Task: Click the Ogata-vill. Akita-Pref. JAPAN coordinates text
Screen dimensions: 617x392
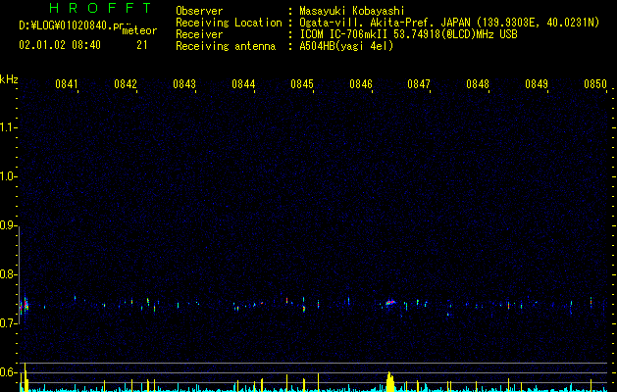Action: click(x=449, y=23)
